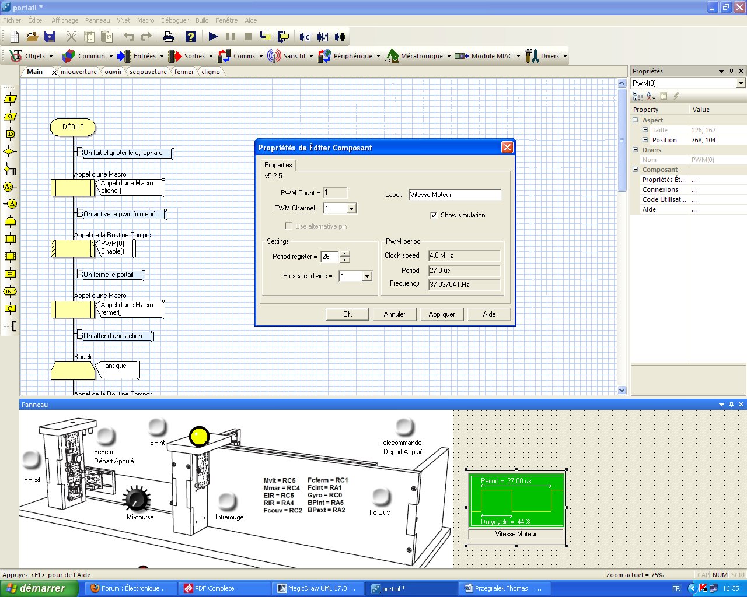Select the C code flowchart icon
The width and height of the screenshot is (747, 597).
tap(9, 309)
